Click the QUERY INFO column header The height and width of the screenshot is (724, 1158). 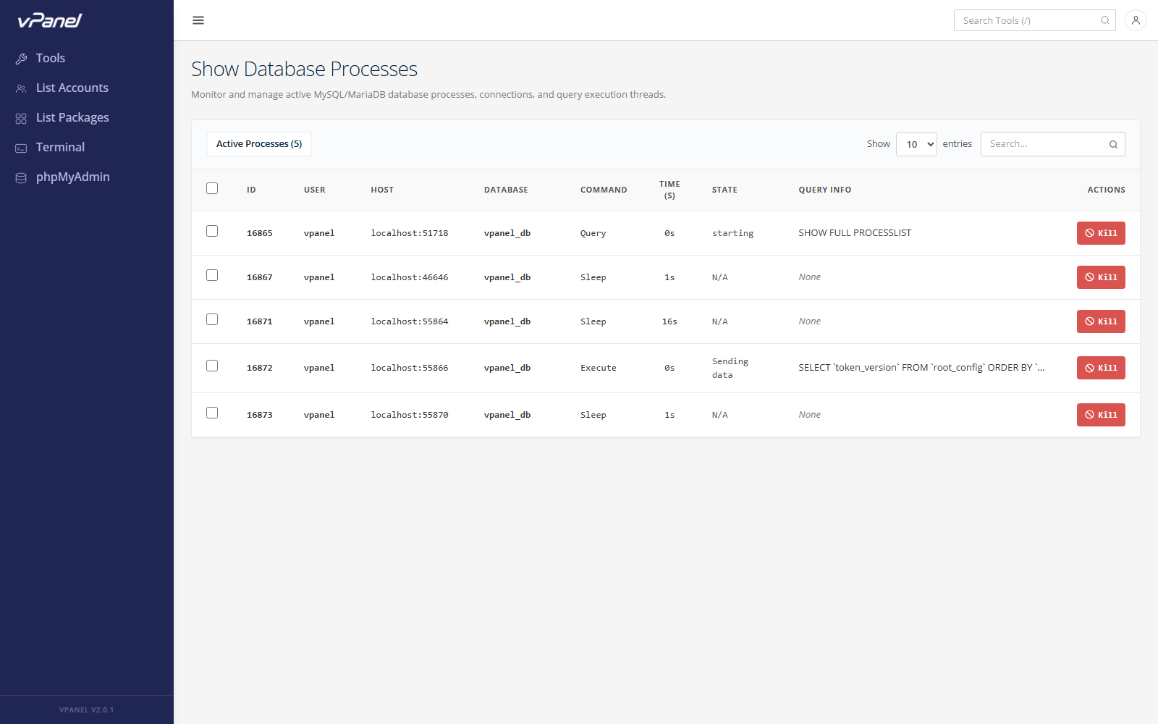(x=825, y=190)
